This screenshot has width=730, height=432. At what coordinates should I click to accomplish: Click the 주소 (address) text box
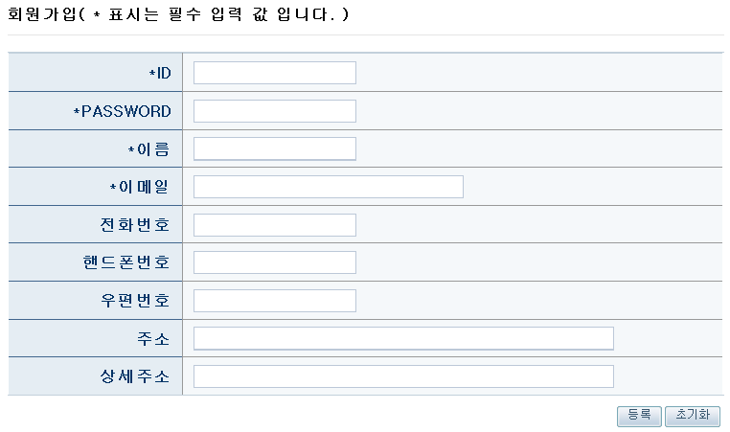[x=402, y=338]
